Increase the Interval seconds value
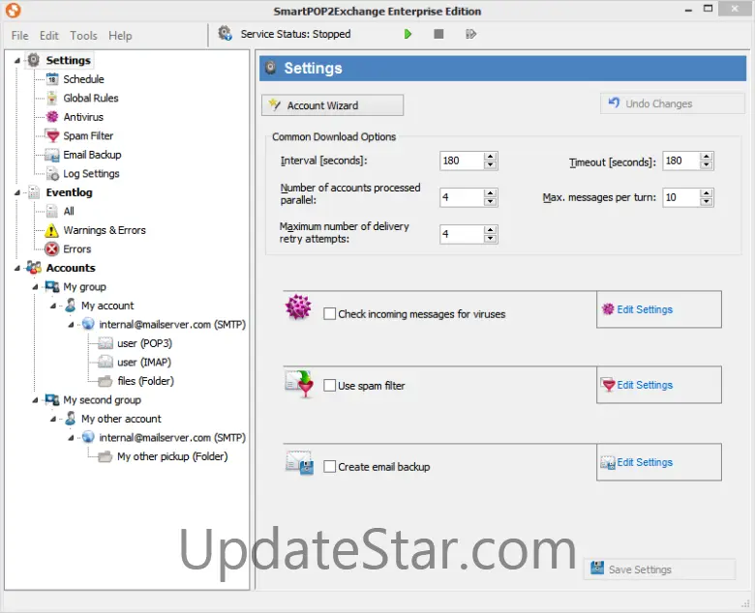 click(x=490, y=157)
